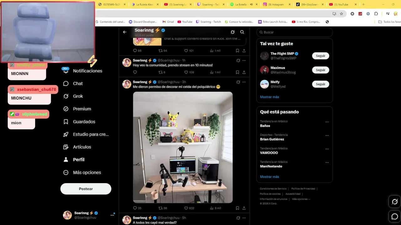Open account menu dots next to @Soaringchuu

point(112,215)
